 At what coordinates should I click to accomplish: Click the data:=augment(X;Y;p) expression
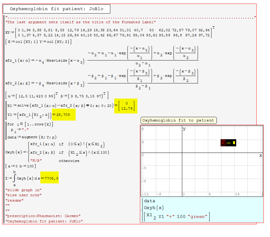[32, 137]
